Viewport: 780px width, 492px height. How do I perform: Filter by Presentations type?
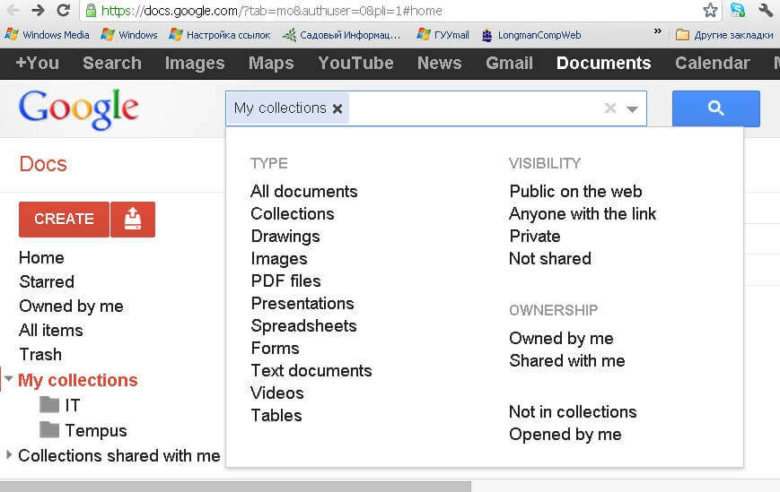click(x=302, y=303)
